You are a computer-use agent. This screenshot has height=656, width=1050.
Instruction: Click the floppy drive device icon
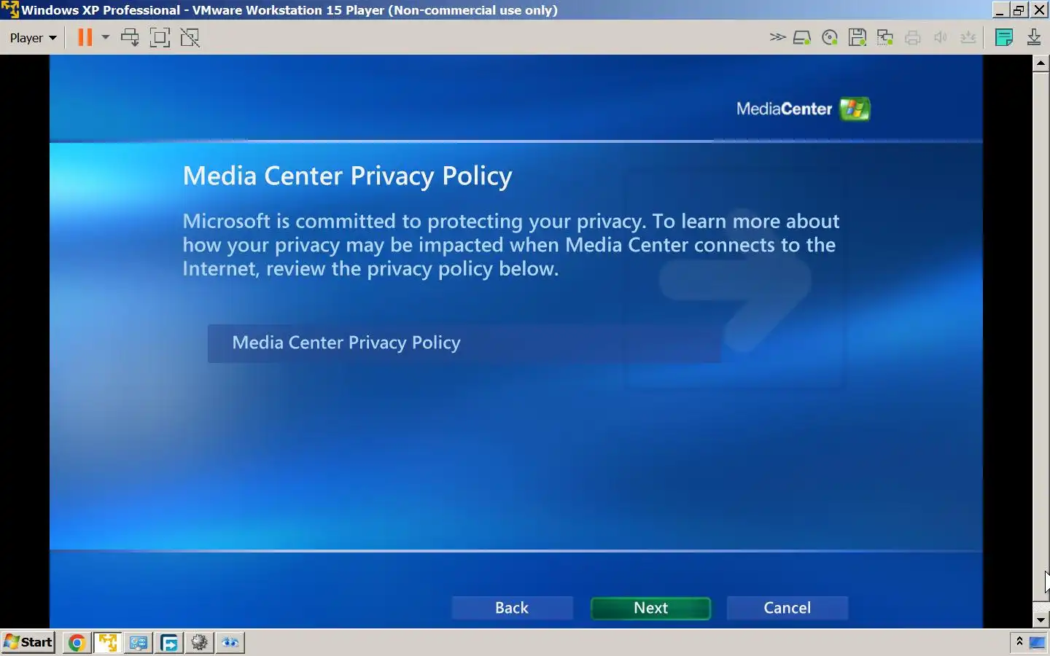coord(857,37)
